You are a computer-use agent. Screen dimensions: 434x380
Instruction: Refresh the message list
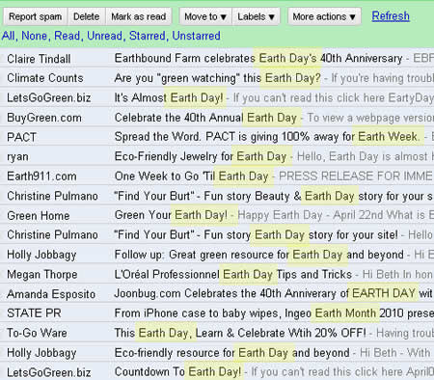tap(391, 15)
